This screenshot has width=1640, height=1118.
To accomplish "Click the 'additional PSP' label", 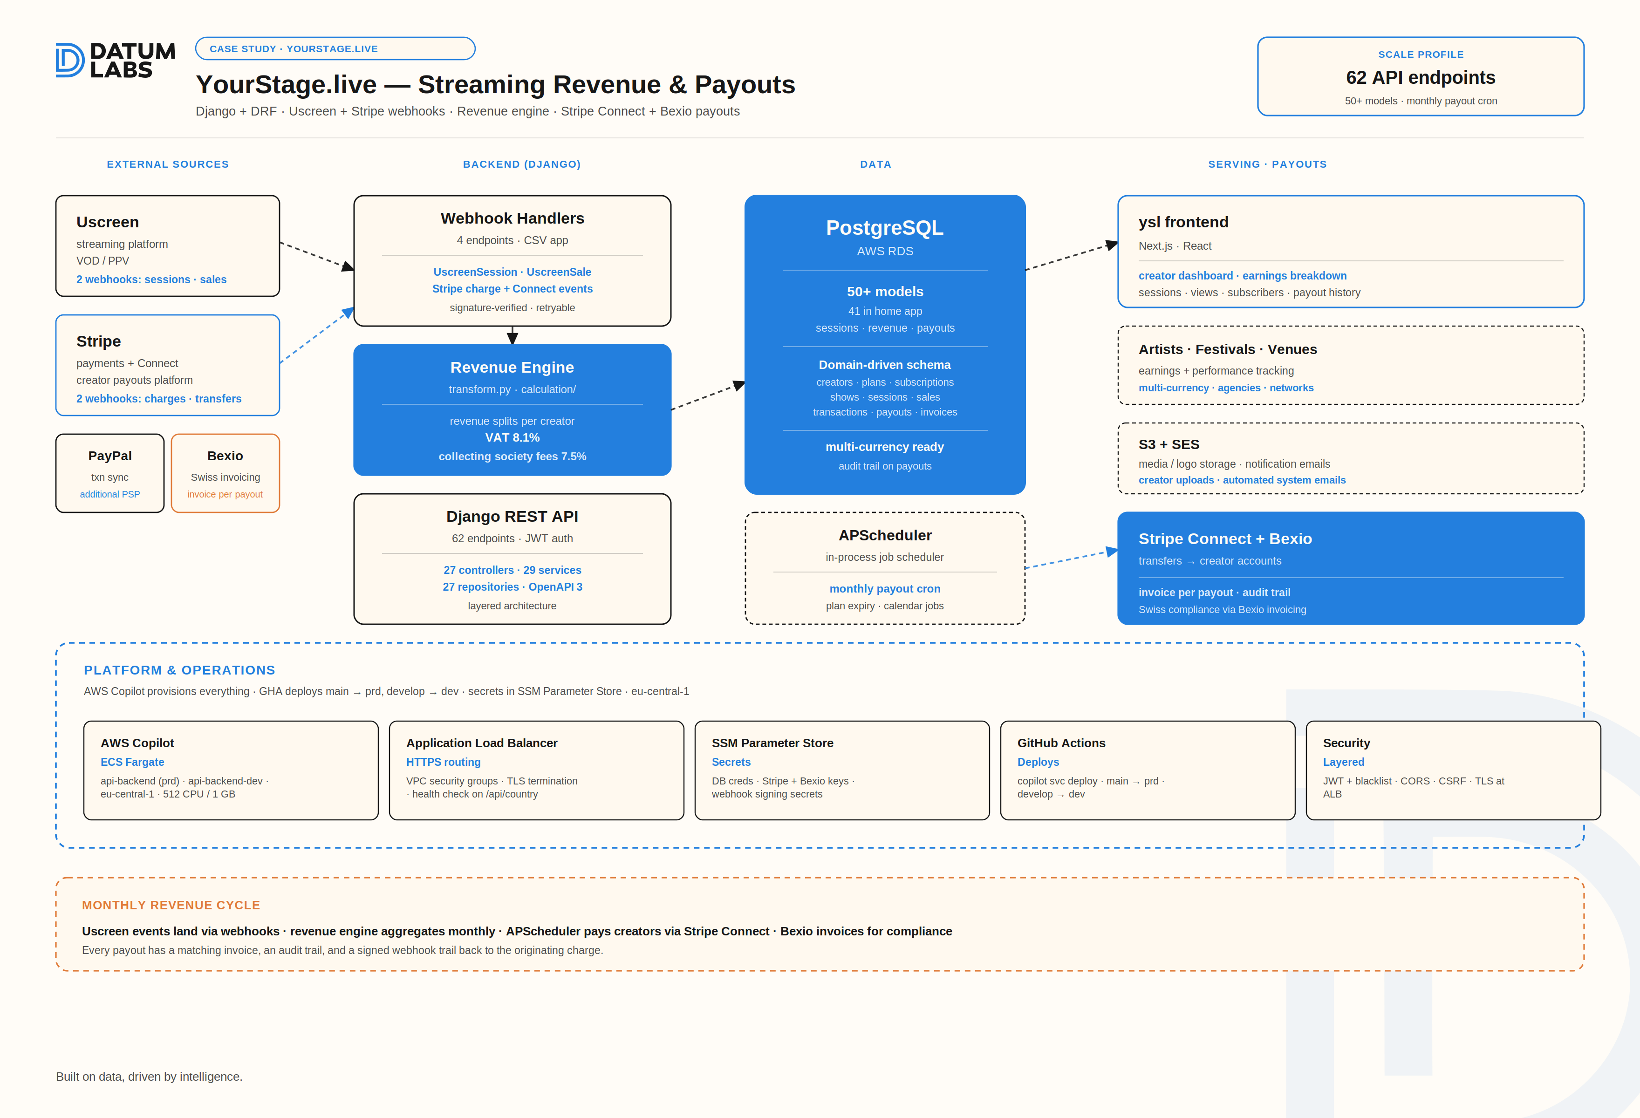I will click(x=110, y=494).
